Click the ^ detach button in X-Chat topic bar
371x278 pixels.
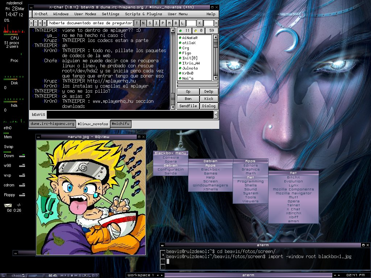click(x=36, y=23)
